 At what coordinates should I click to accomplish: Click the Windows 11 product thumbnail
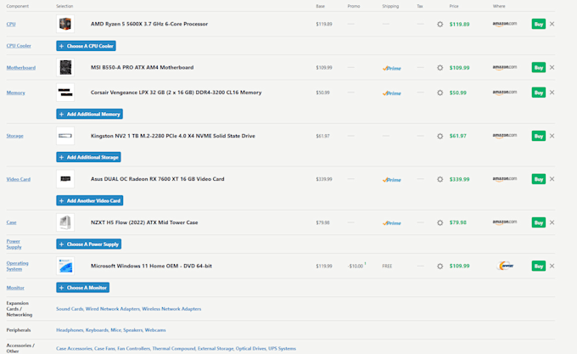[x=65, y=266]
